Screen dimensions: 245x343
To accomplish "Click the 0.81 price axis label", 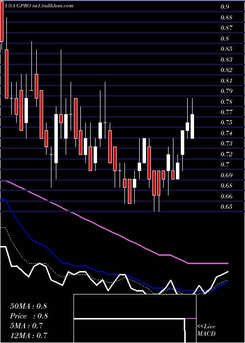I will point(226,81).
